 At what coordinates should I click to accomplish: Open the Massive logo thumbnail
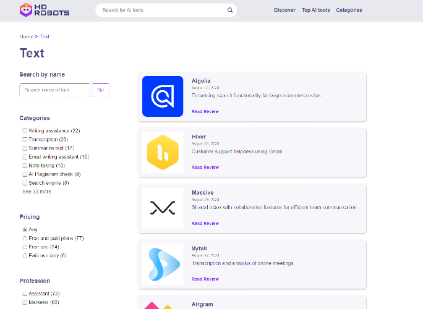163,208
